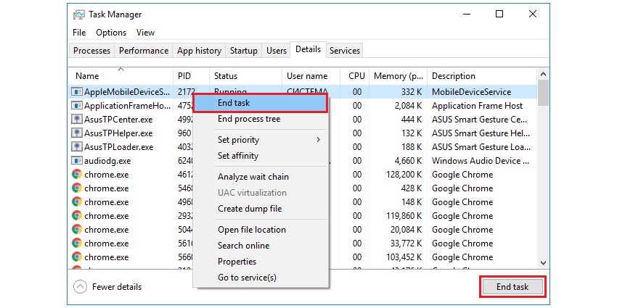Sort by the User name column header
This screenshot has width=617, height=308.
311,76
